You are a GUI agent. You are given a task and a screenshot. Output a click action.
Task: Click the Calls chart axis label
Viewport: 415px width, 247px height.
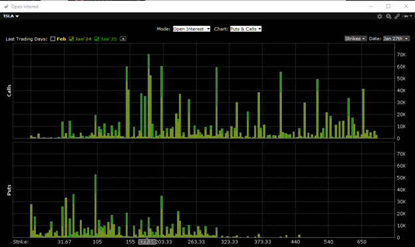[9, 91]
